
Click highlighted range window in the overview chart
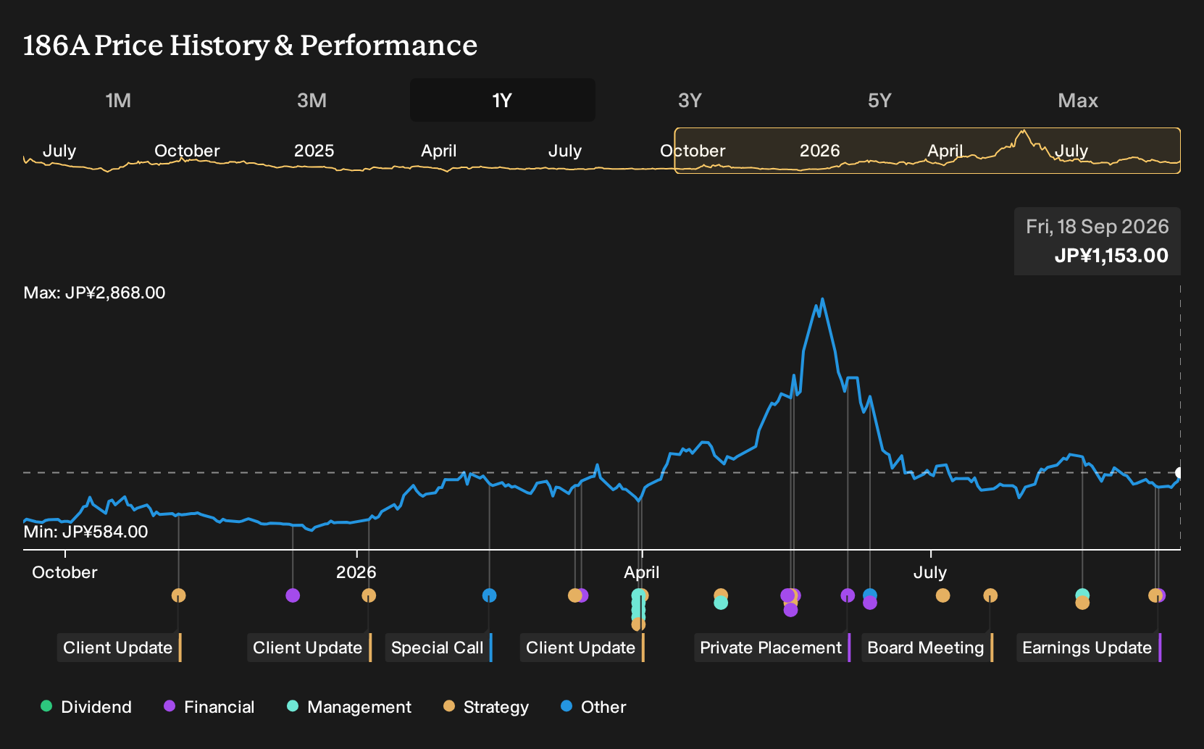coord(927,151)
